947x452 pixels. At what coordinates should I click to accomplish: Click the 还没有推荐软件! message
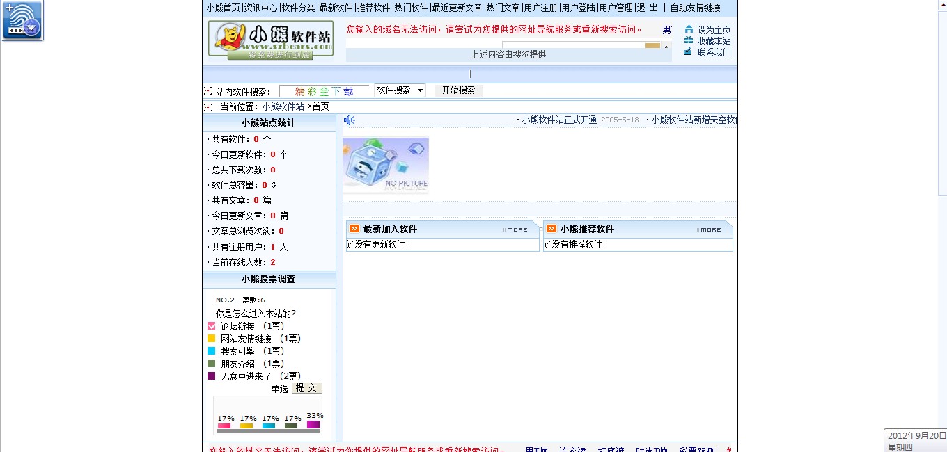click(575, 244)
